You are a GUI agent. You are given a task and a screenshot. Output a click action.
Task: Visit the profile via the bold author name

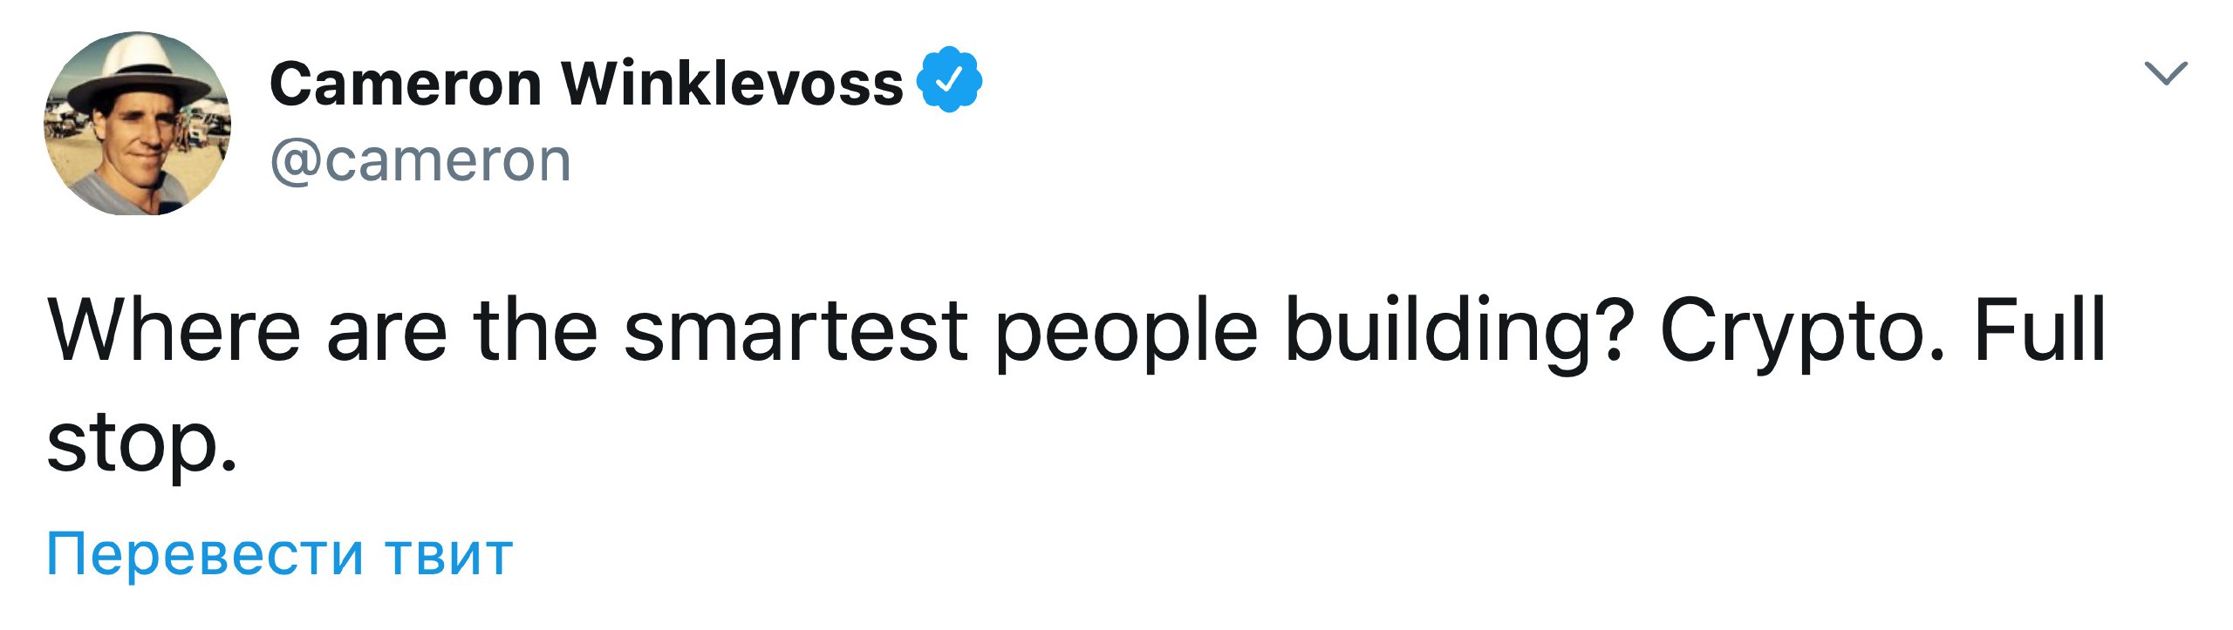click(586, 84)
